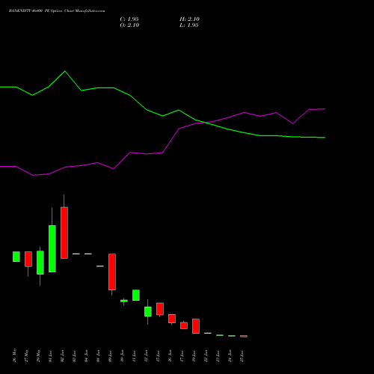Click the right end of the purple line
This screenshot has height=374, width=374.
325,109
